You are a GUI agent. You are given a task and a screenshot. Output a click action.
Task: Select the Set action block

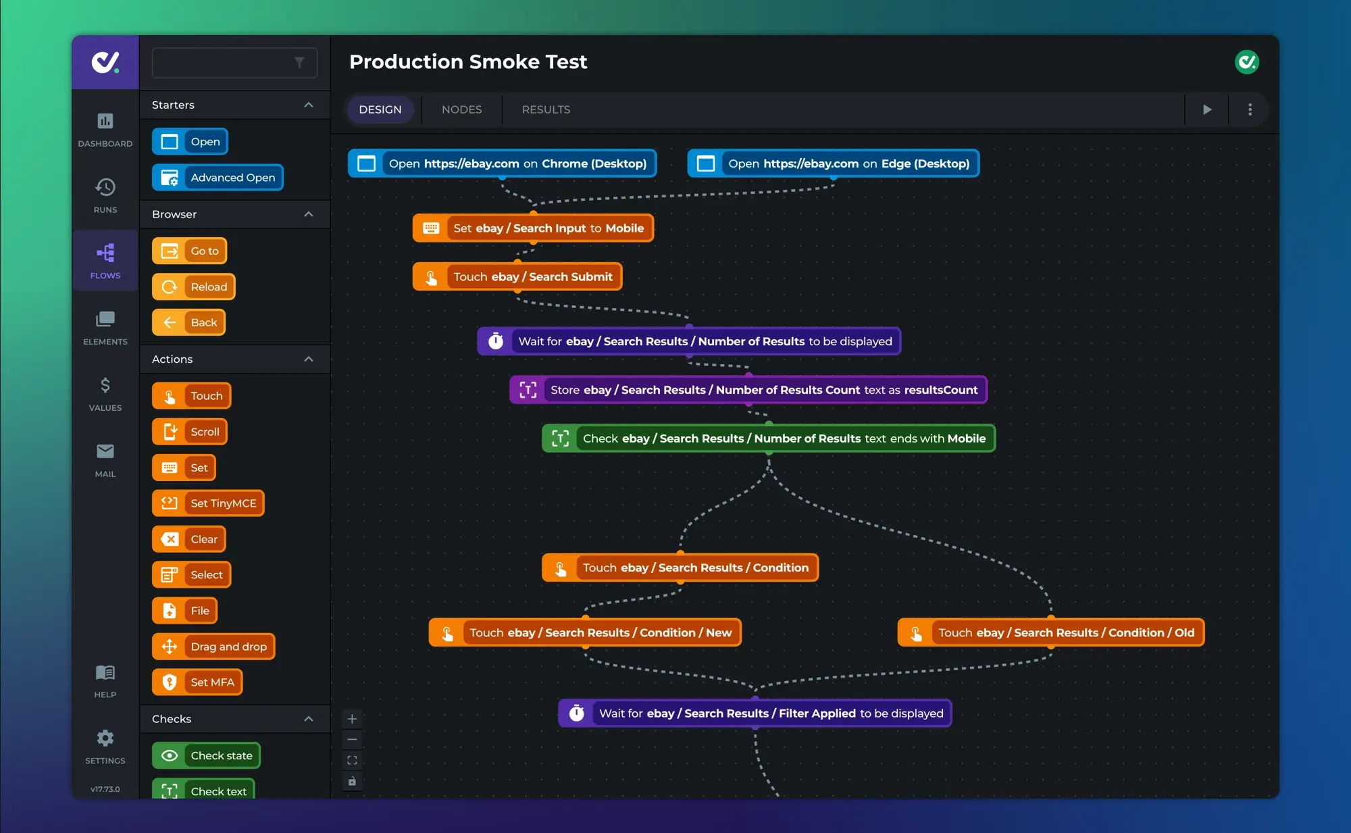click(184, 468)
